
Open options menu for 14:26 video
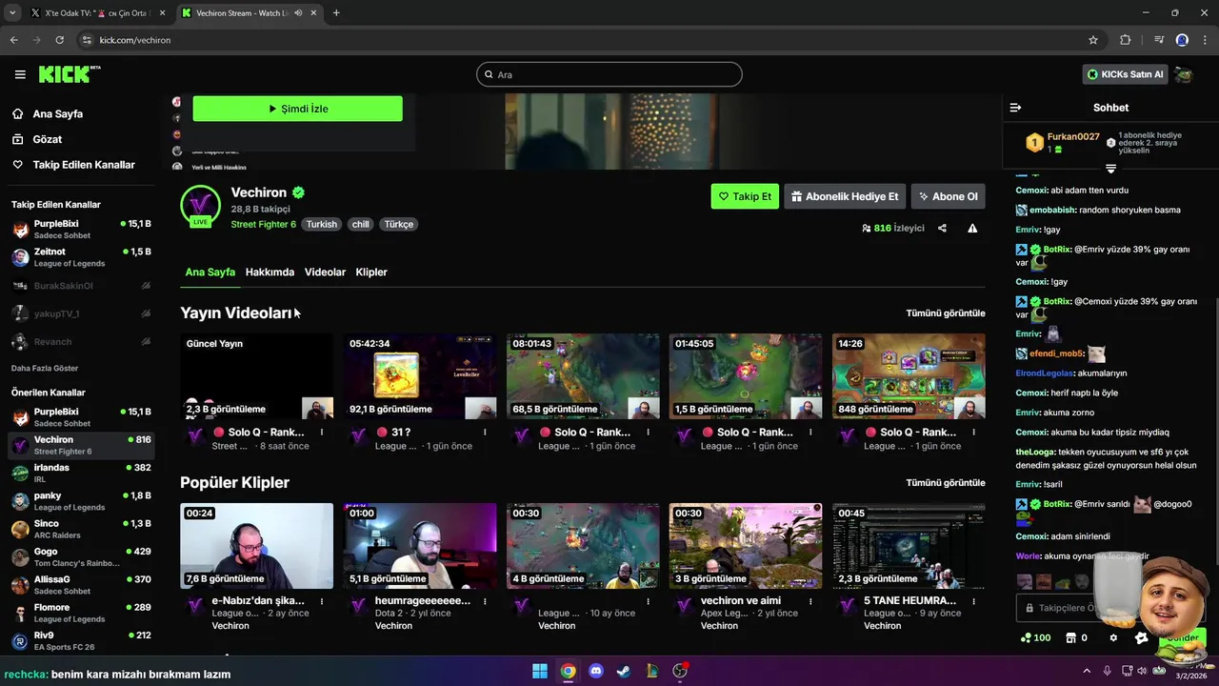(x=973, y=433)
